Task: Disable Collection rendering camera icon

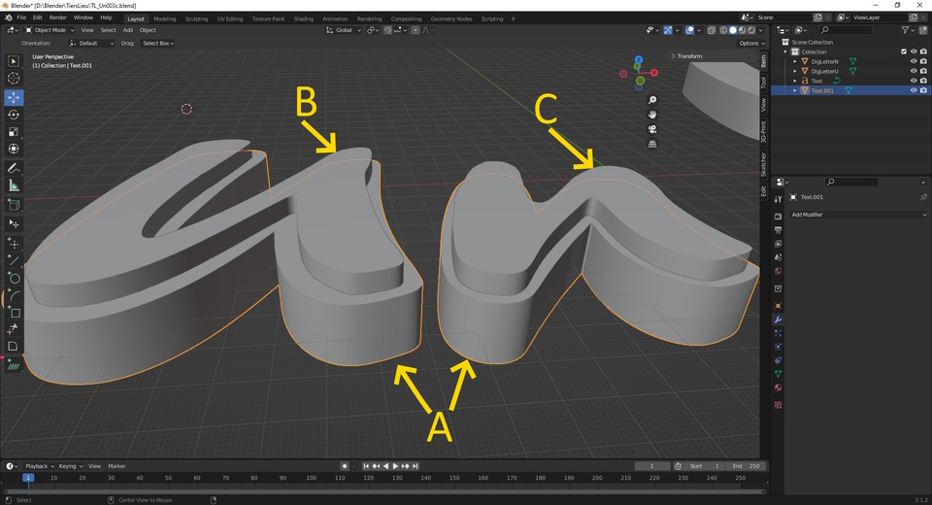Action: tap(923, 51)
